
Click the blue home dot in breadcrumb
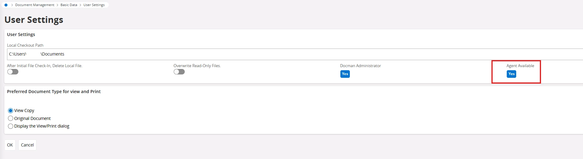click(x=6, y=5)
